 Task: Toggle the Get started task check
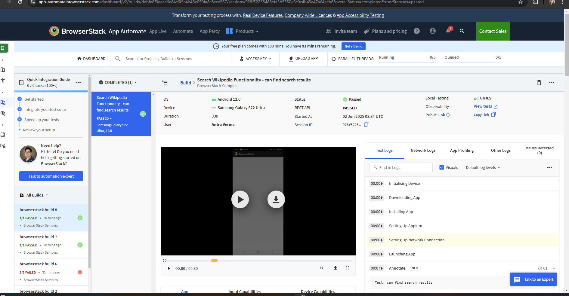click(20, 99)
